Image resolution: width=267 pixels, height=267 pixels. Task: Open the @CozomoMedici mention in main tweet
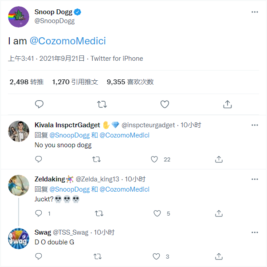pos(67,41)
